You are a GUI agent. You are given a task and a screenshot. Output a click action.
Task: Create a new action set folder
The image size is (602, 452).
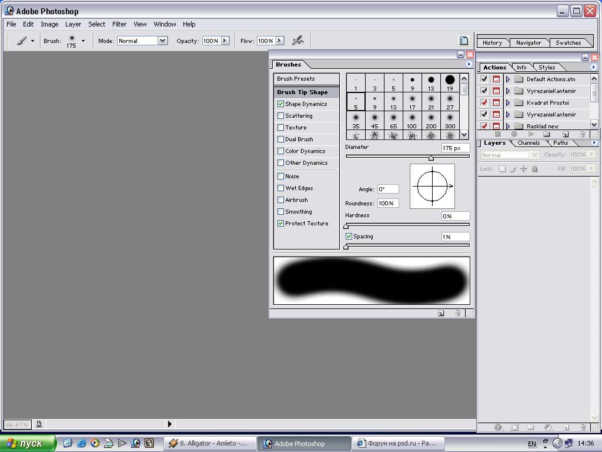[547, 134]
